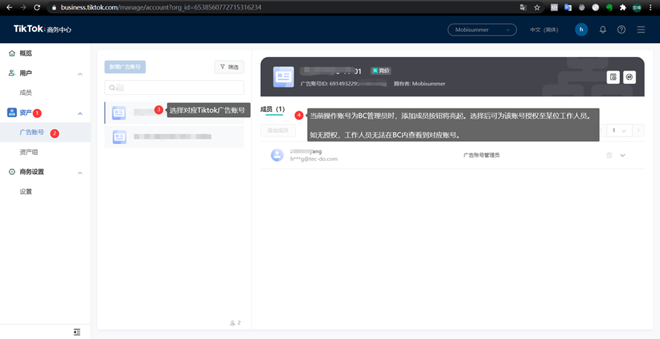Collapse the 商务设置 sidebar section
Viewport: 660px width, 339px height.
tap(80, 172)
